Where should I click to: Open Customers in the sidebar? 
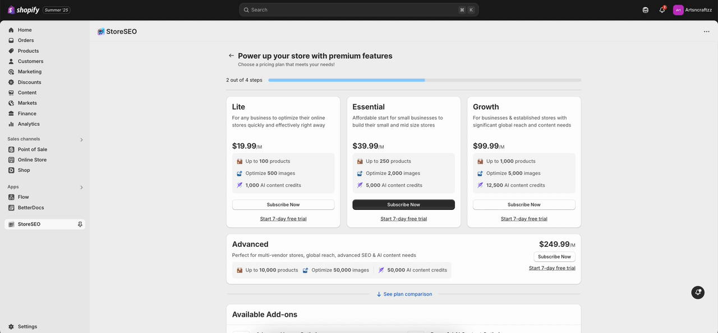click(x=45, y=62)
